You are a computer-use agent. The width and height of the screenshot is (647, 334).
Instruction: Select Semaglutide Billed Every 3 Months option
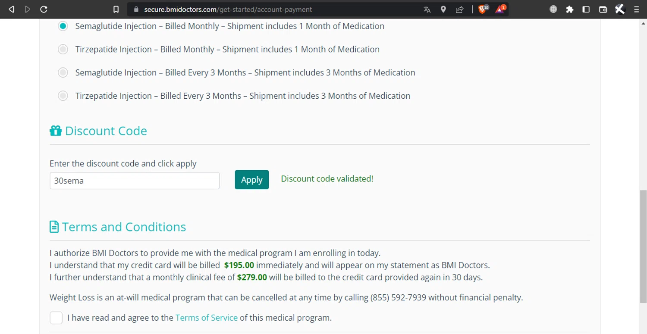tap(63, 72)
